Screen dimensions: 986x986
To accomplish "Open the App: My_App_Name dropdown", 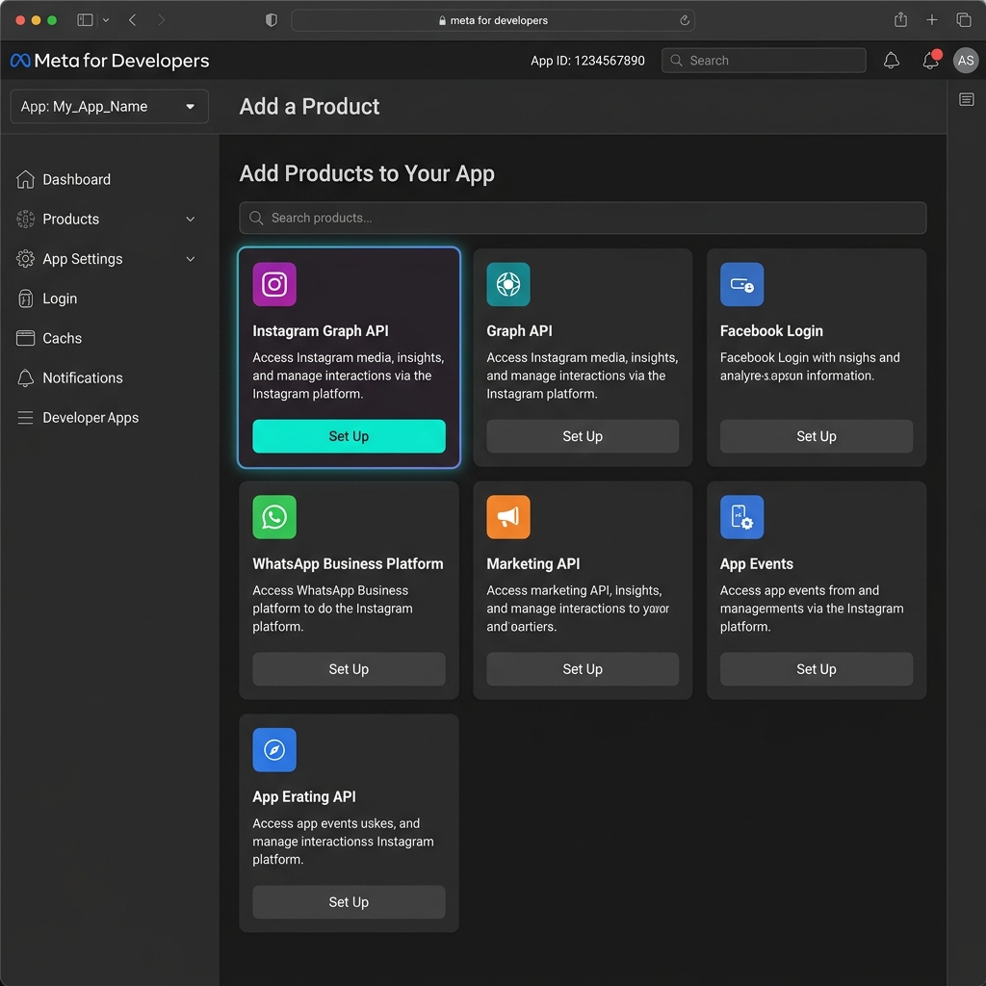I will click(x=109, y=106).
